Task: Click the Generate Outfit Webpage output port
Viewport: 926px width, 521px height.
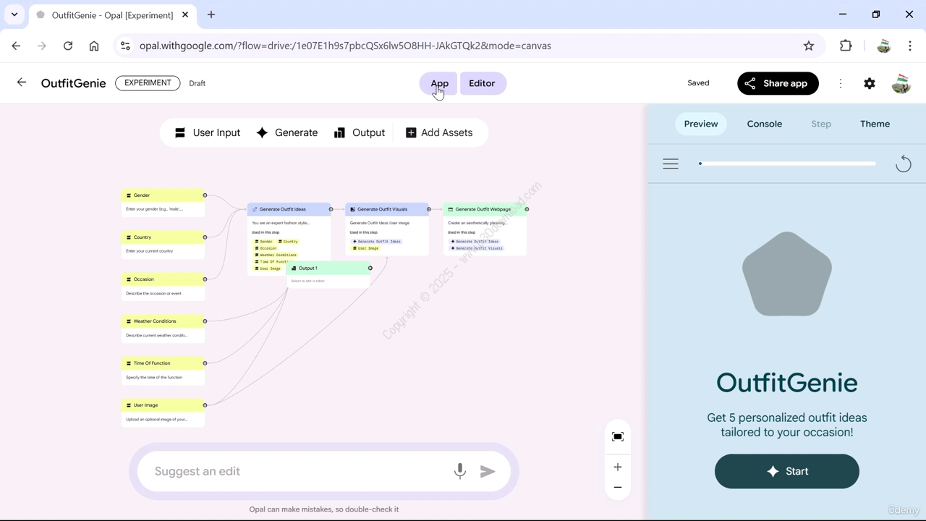Action: [x=527, y=209]
